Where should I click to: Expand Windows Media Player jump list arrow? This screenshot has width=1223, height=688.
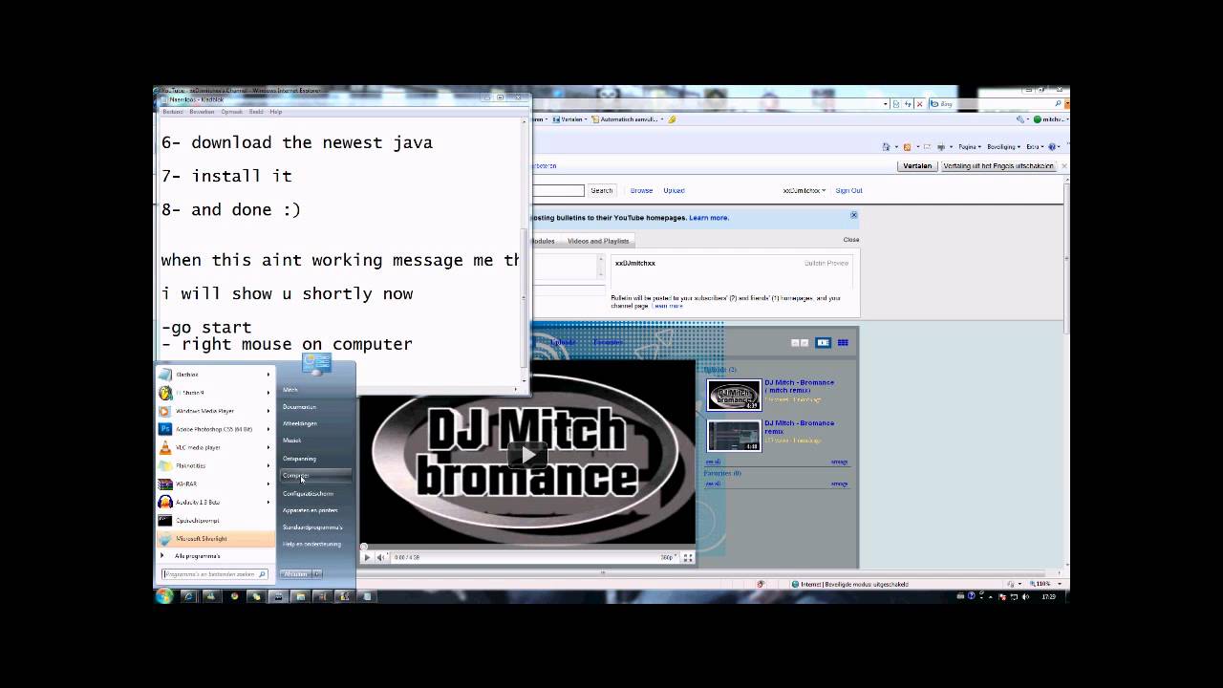pos(268,411)
